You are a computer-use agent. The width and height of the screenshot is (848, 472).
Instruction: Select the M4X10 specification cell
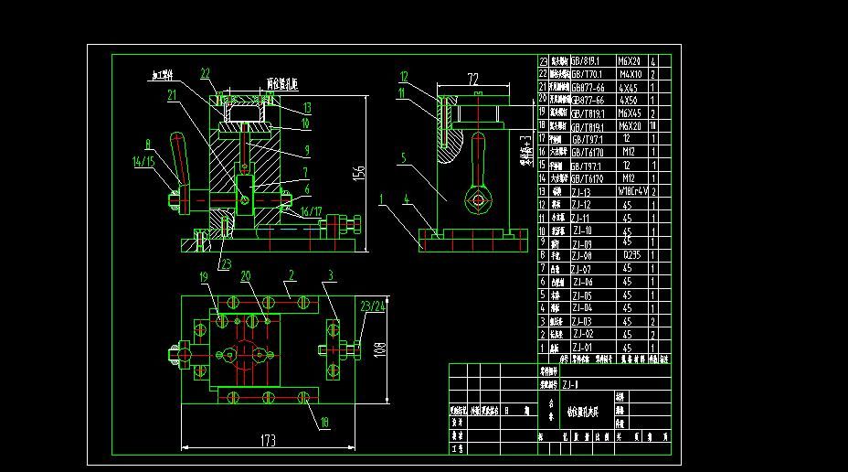pyautogui.click(x=631, y=73)
